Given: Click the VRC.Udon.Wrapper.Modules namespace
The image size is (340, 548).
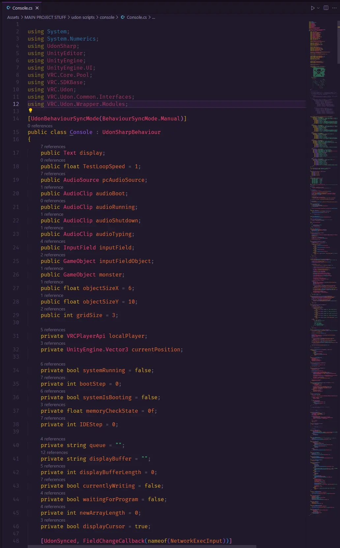Looking at the screenshot, I should click(86, 104).
